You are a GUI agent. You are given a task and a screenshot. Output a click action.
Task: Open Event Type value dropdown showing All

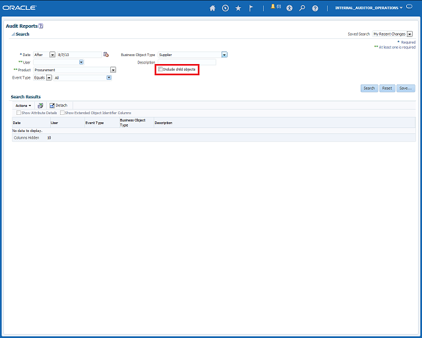[109, 78]
